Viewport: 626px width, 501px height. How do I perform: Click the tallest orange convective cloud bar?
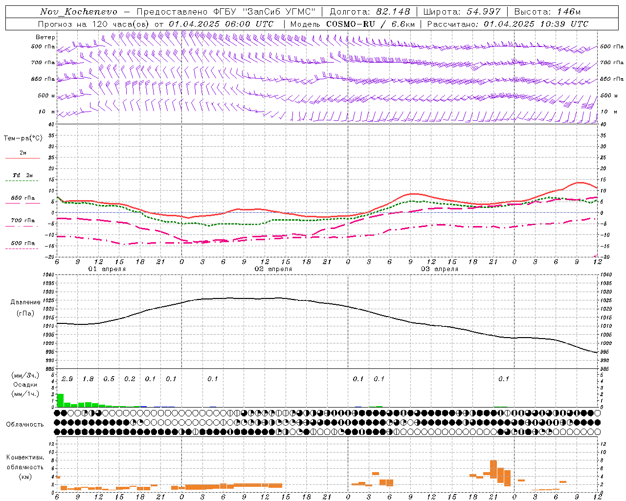493,470
